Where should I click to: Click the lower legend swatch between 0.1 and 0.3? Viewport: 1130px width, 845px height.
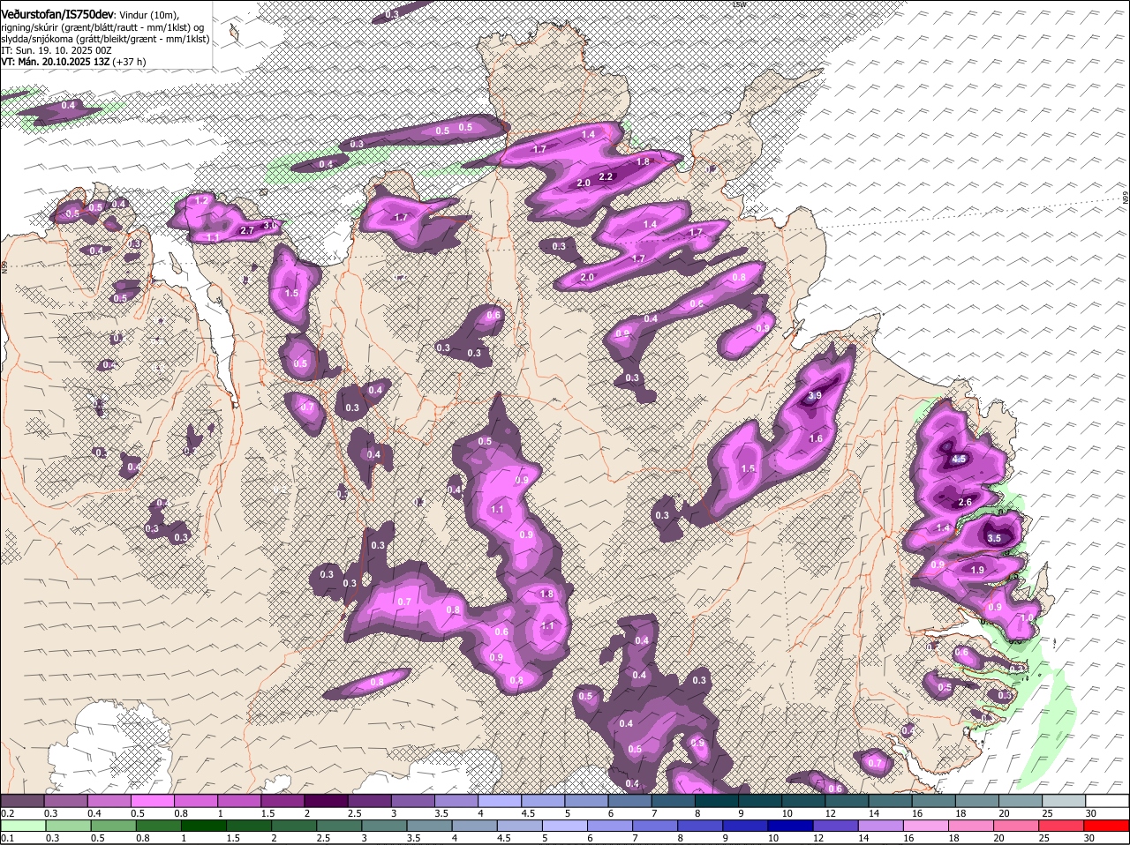(x=23, y=826)
